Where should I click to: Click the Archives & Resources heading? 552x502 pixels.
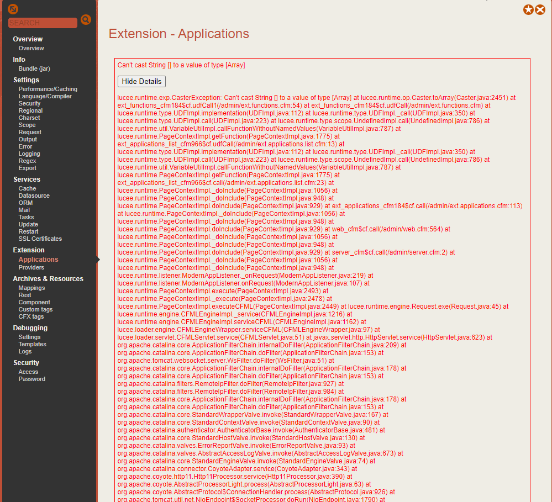pos(48,279)
